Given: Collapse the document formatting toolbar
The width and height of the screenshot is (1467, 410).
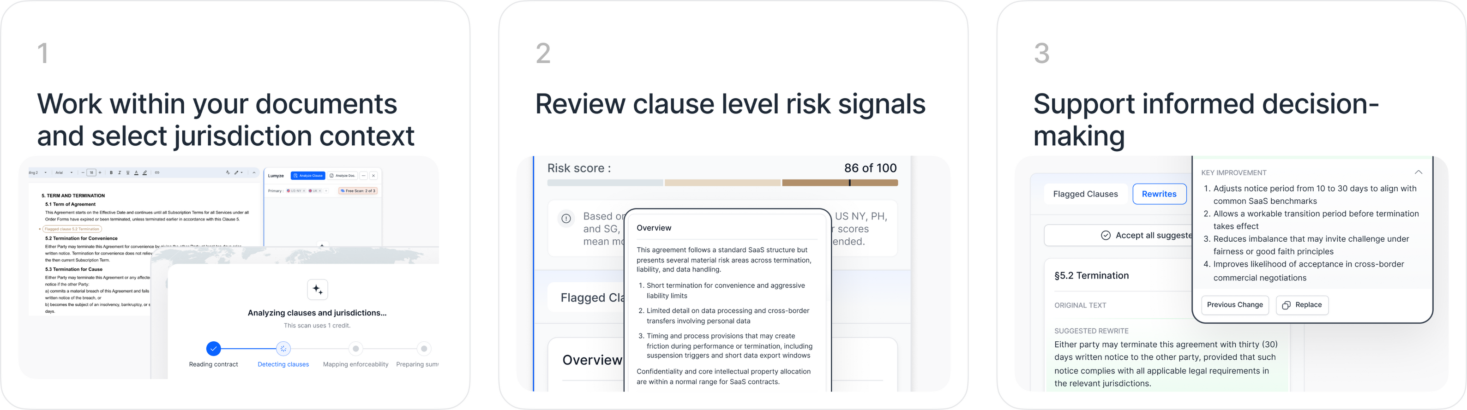Looking at the screenshot, I should pos(254,173).
